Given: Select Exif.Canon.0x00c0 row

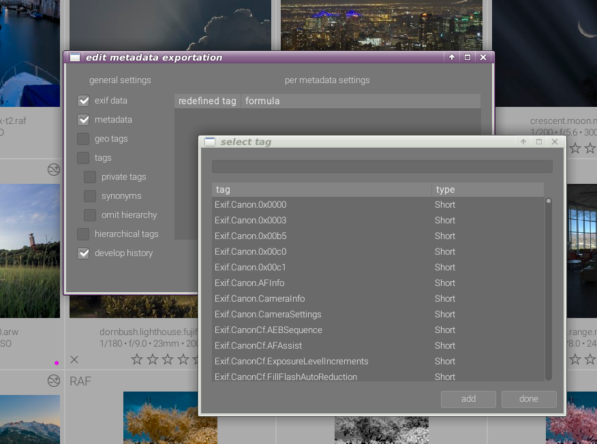Looking at the screenshot, I should [x=378, y=251].
